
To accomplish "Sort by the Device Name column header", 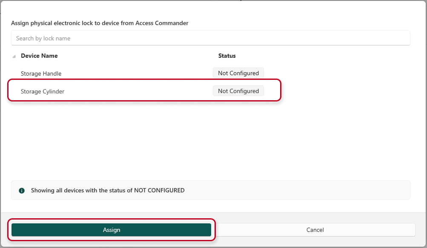I will click(x=39, y=56).
